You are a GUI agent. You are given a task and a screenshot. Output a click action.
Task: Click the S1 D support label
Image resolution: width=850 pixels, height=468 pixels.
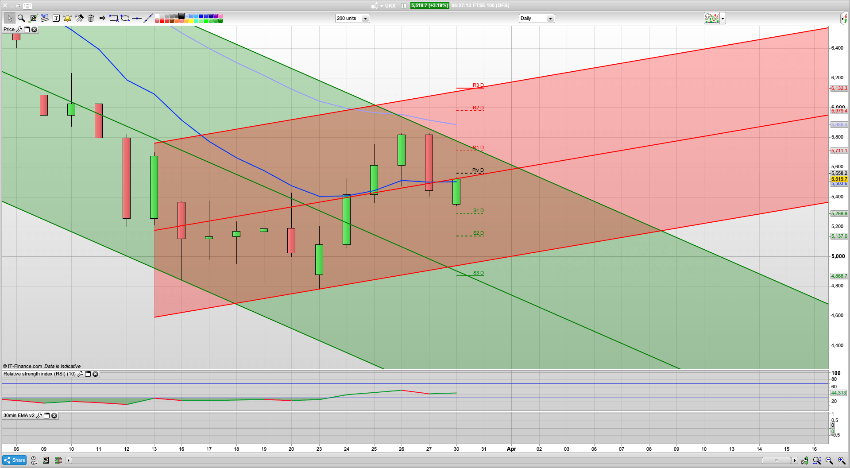[479, 210]
